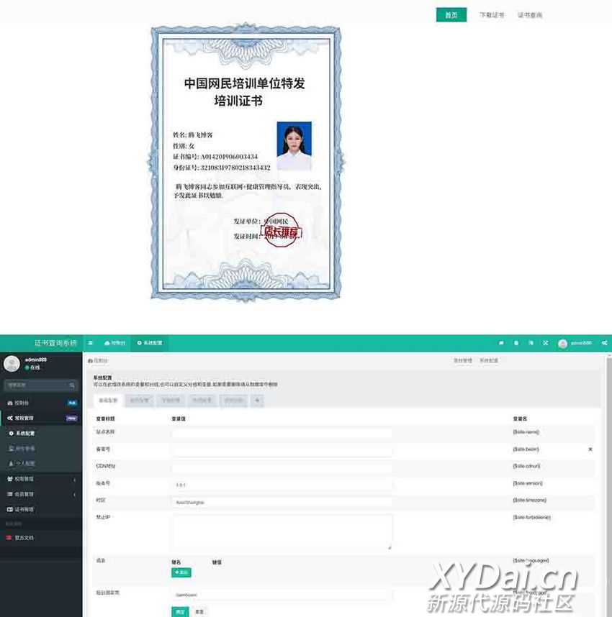Click the language switch icon
612x617 pixels.
point(531,343)
